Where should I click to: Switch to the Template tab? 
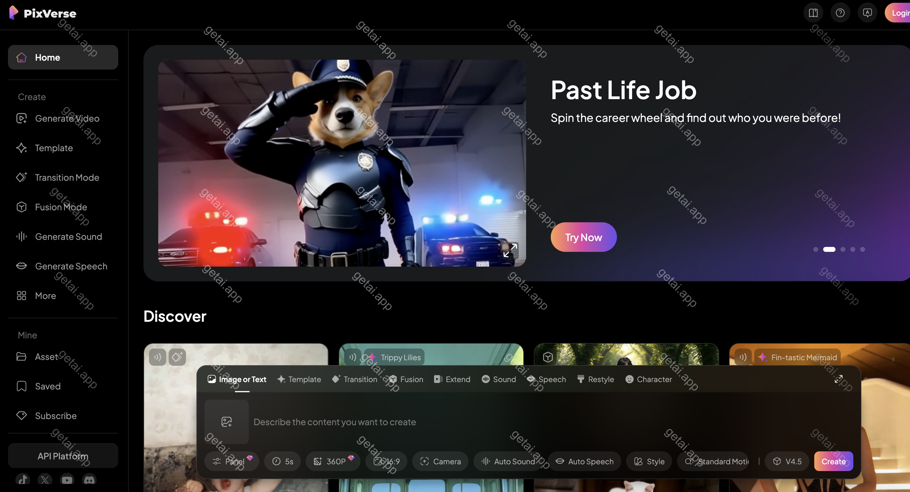coord(299,379)
